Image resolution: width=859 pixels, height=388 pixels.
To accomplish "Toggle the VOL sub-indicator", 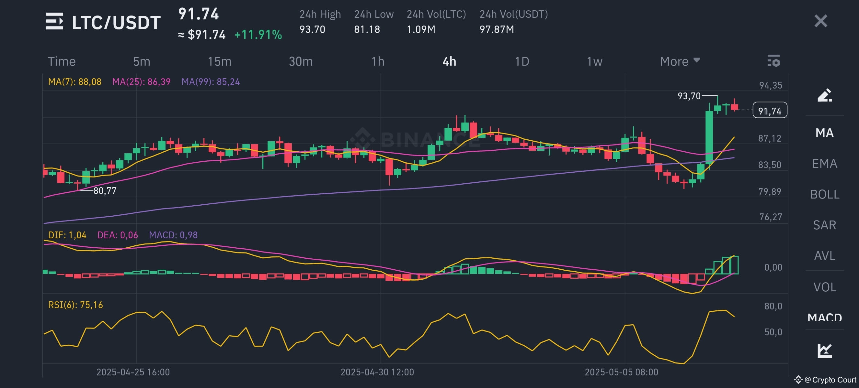I will (824, 287).
